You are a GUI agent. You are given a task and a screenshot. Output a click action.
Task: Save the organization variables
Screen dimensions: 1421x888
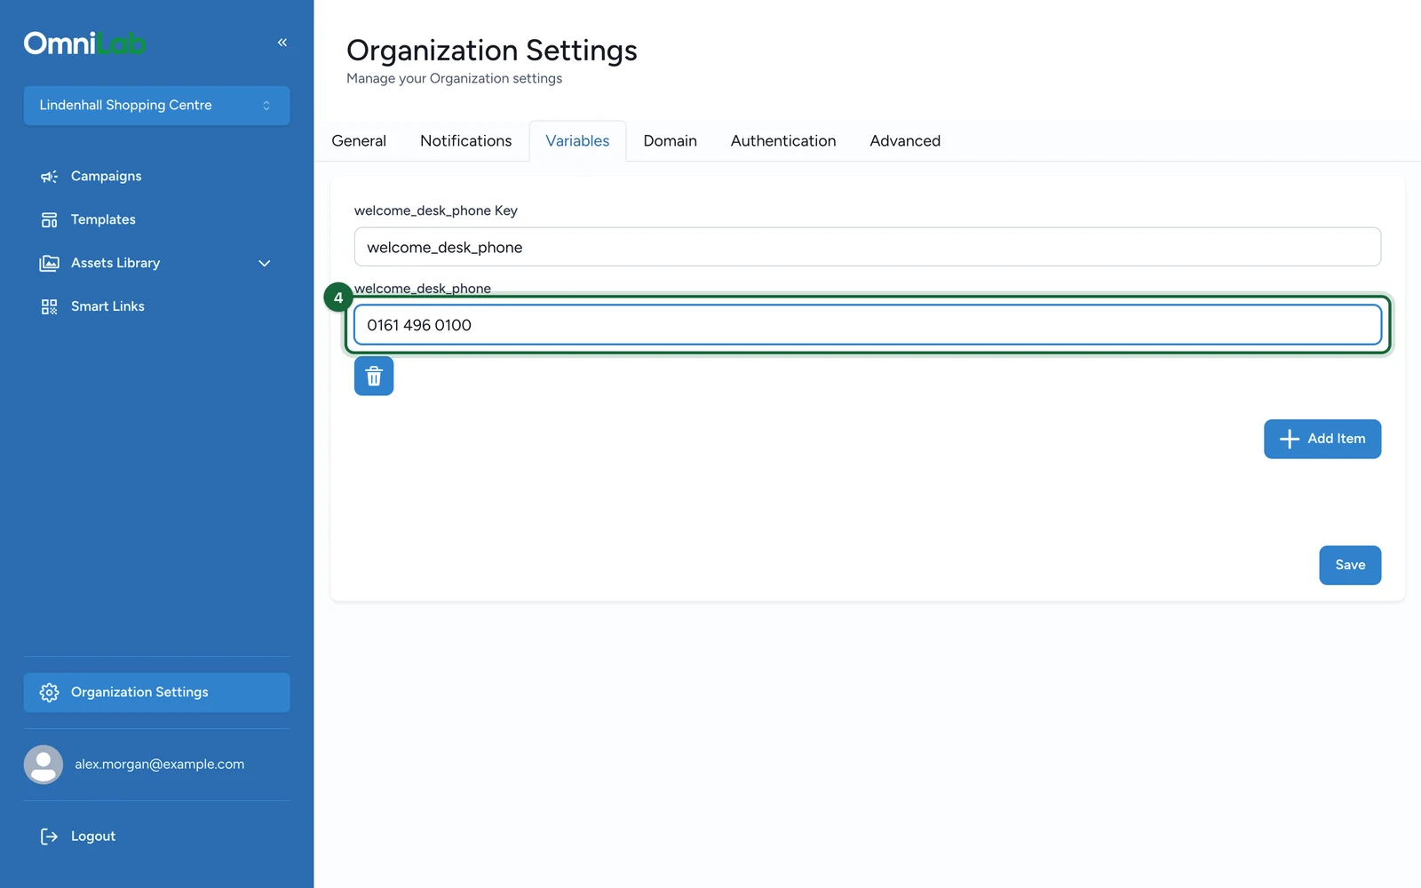pyautogui.click(x=1350, y=565)
